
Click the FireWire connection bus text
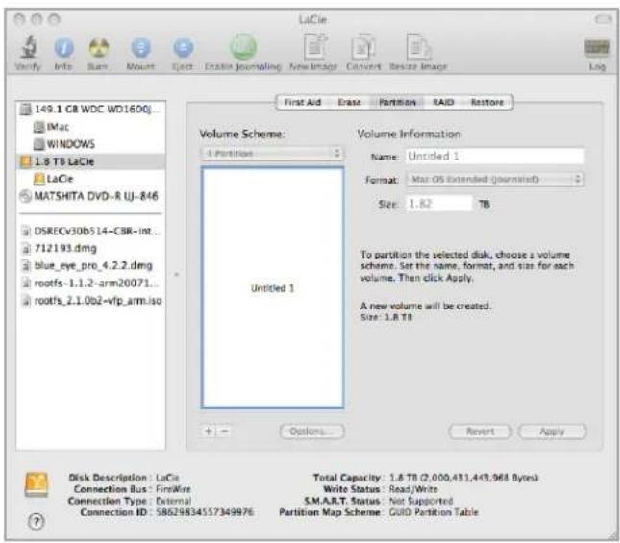coord(173,489)
